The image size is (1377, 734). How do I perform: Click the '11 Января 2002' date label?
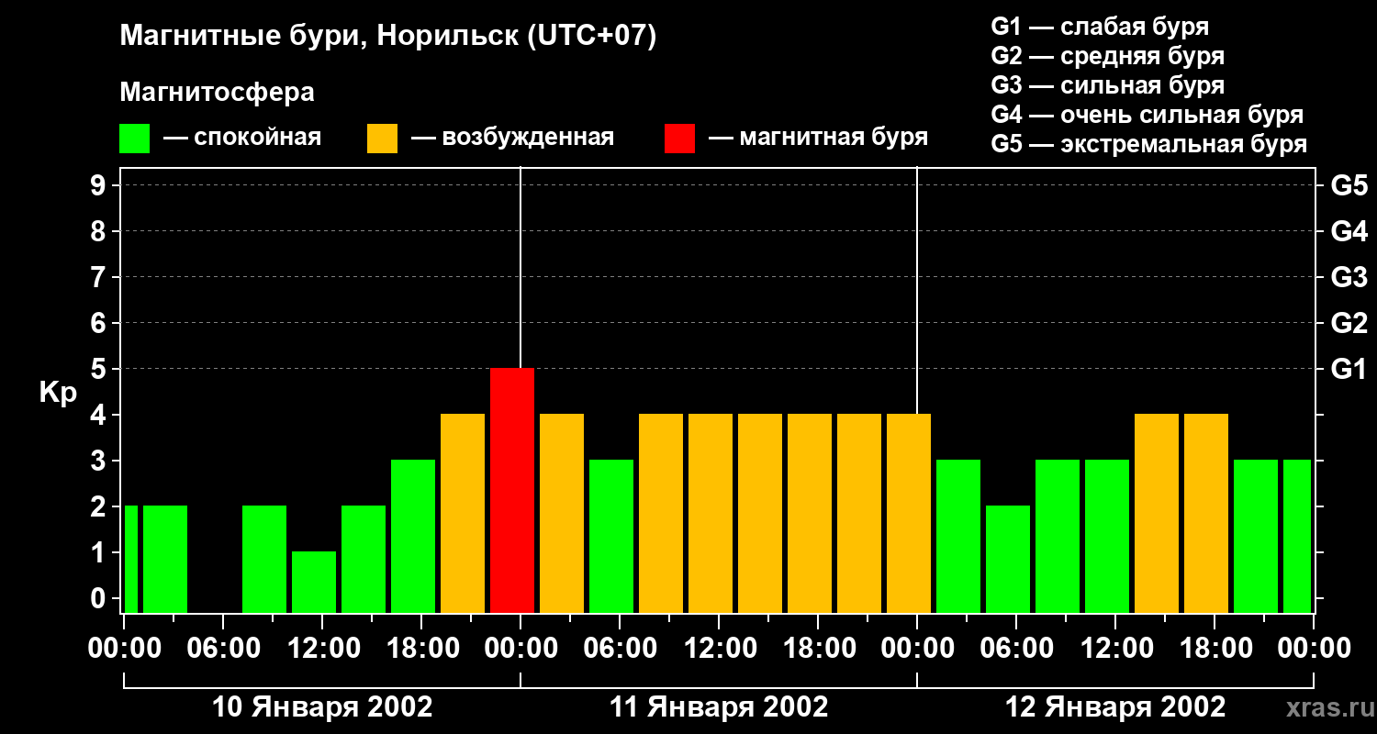point(719,707)
